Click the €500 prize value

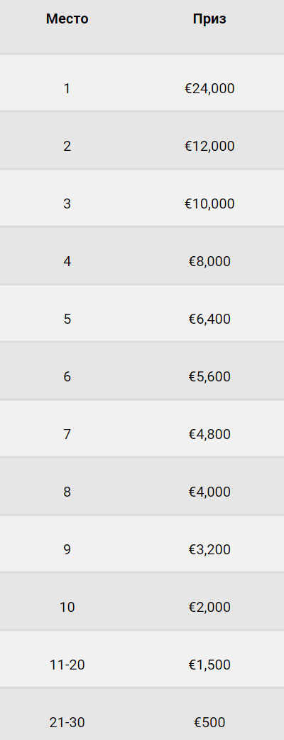[209, 722]
